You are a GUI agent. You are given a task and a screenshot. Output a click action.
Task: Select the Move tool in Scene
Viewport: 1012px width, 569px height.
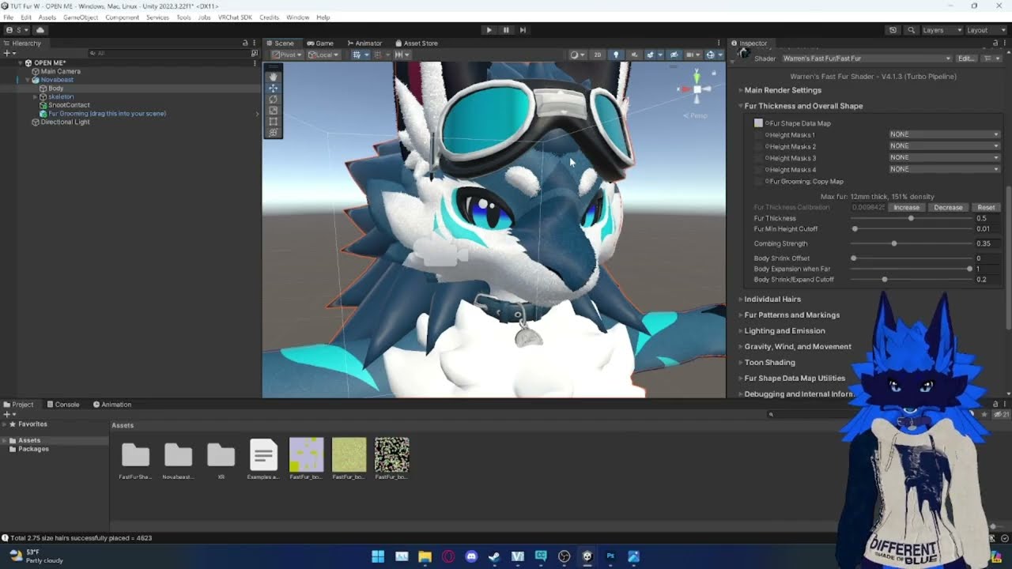273,88
